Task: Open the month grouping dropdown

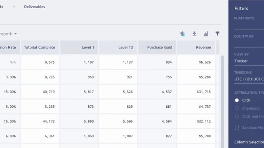Action: tap(8, 34)
